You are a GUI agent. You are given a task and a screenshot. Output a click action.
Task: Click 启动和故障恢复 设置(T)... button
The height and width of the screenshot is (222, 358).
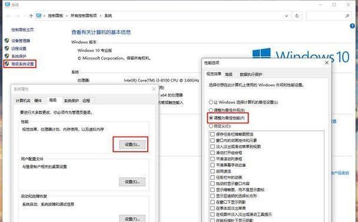(132, 219)
